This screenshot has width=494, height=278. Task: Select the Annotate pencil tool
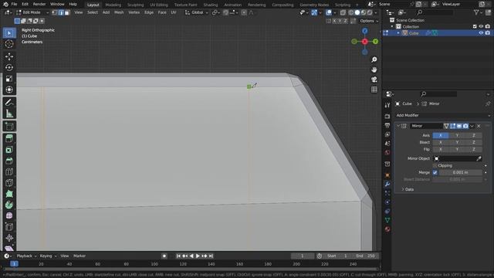click(x=9, y=103)
